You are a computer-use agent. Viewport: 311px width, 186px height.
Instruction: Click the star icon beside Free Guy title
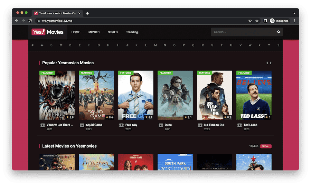(x=121, y=125)
